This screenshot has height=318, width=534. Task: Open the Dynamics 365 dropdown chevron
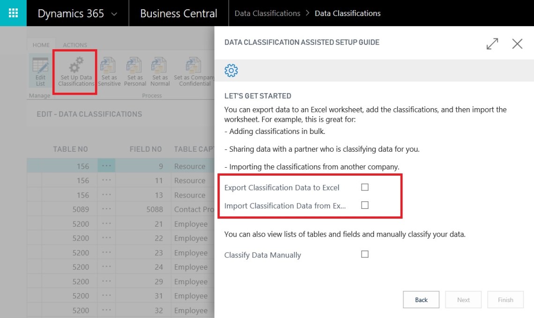coord(114,14)
